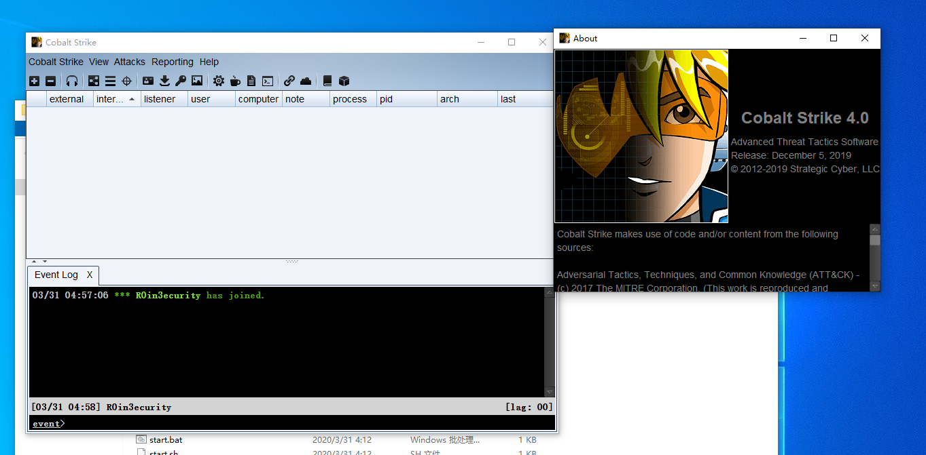Image resolution: width=926 pixels, height=455 pixels.
Task: Sort sessions by pid column
Action: coord(407,99)
